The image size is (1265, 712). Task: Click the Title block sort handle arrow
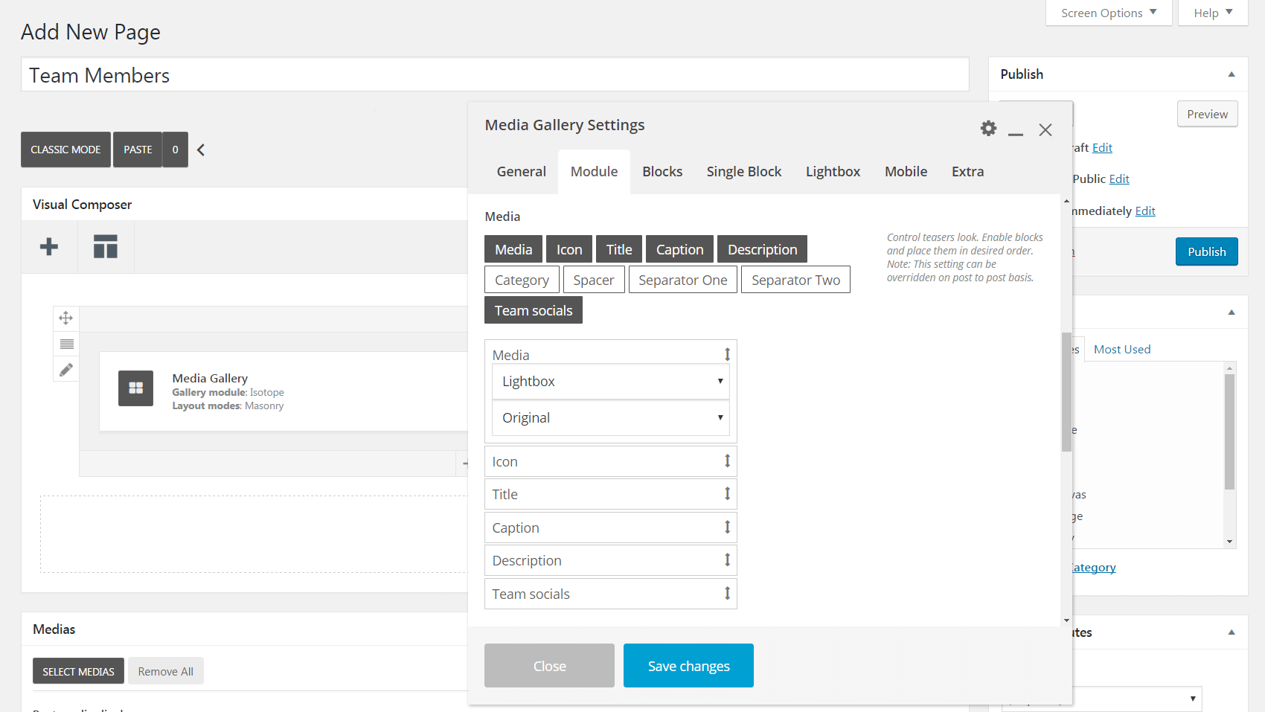[x=727, y=493]
